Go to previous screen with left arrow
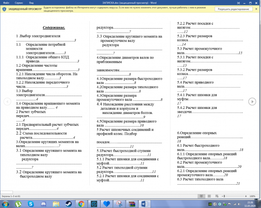261x208 pixels. [x=7, y=101]
